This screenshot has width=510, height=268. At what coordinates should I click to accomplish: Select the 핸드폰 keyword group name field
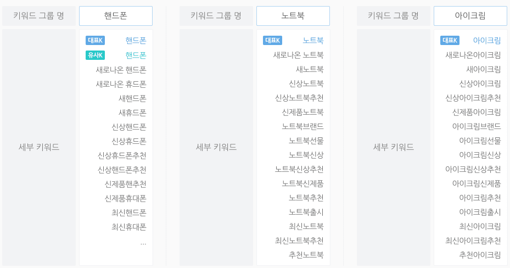coord(116,15)
